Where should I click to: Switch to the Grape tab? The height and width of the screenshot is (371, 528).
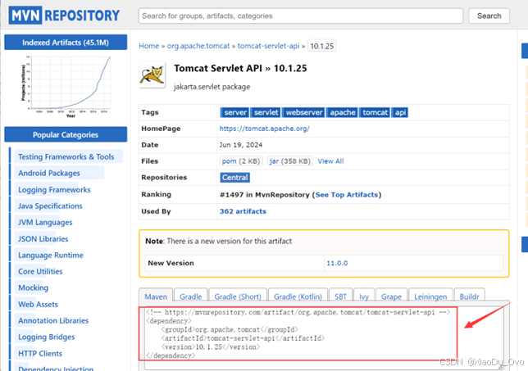391,296
